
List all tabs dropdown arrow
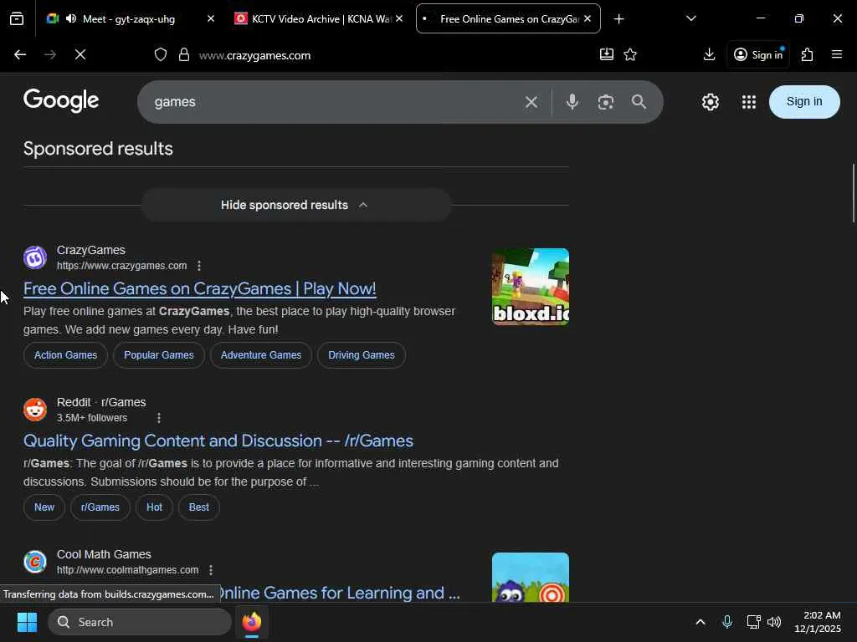tap(690, 19)
